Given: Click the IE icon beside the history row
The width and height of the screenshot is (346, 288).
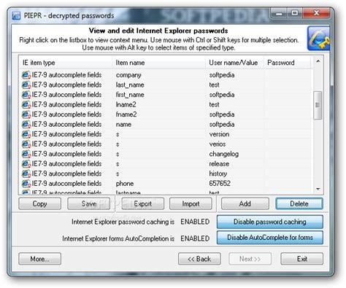Looking at the screenshot, I should pyautogui.click(x=26, y=174).
